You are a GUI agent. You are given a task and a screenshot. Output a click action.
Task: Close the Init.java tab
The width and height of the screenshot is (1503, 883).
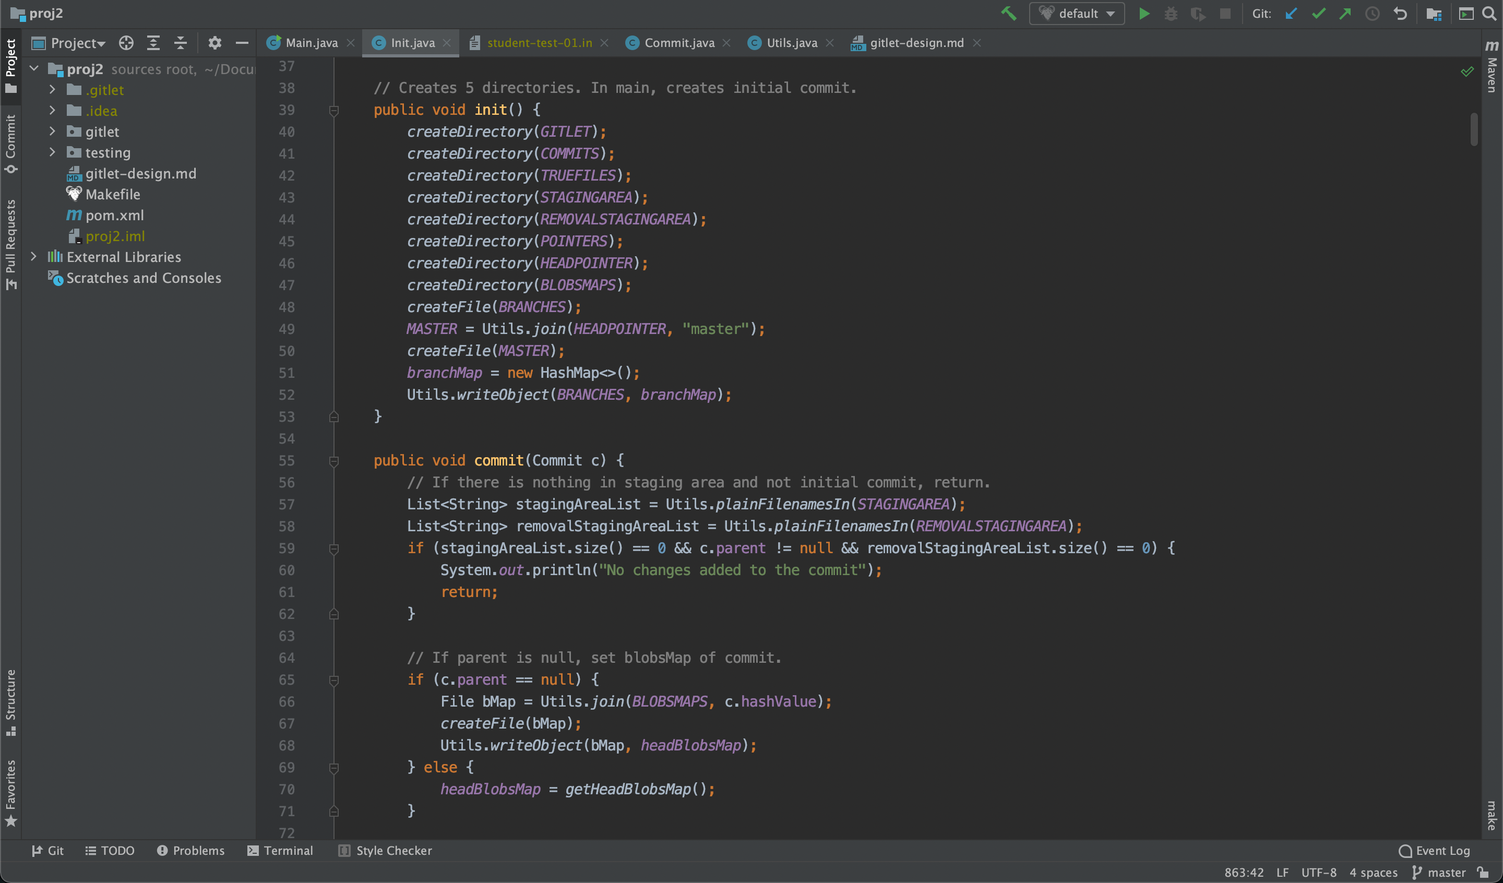[x=447, y=43]
